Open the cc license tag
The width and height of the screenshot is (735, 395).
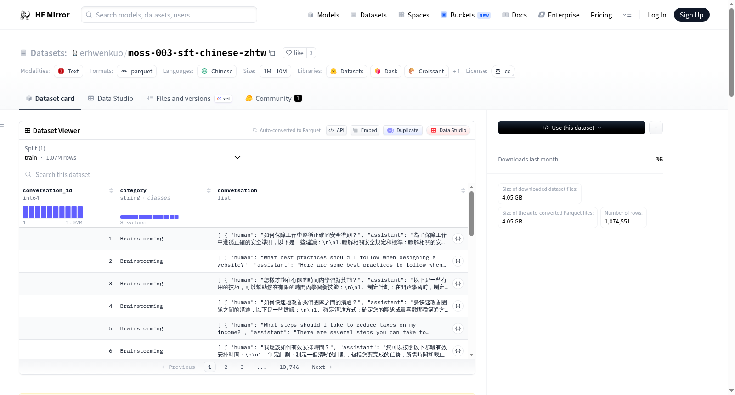(503, 71)
